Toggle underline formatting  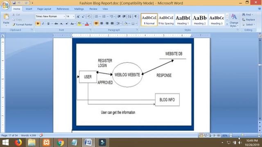(x=48, y=24)
